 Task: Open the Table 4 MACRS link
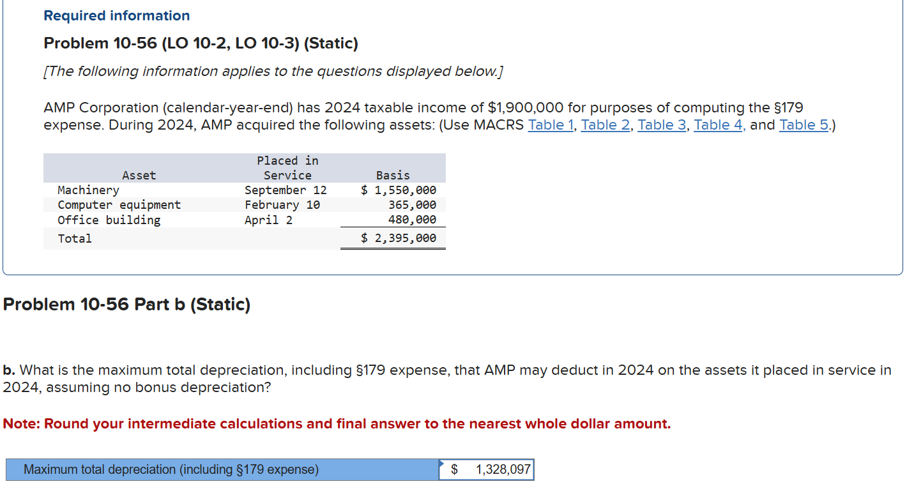tap(718, 125)
